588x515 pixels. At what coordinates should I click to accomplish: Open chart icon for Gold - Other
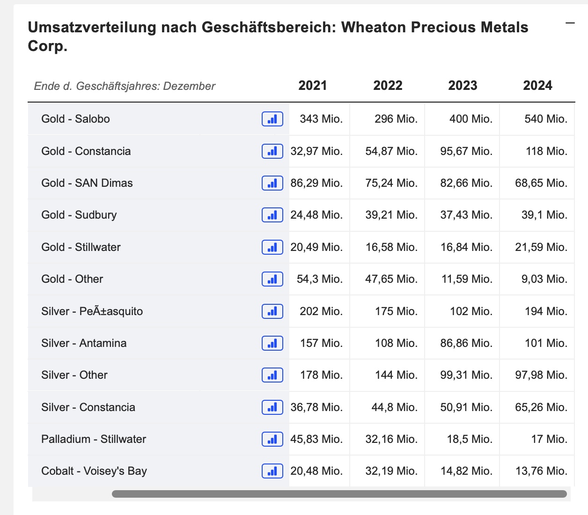(272, 279)
